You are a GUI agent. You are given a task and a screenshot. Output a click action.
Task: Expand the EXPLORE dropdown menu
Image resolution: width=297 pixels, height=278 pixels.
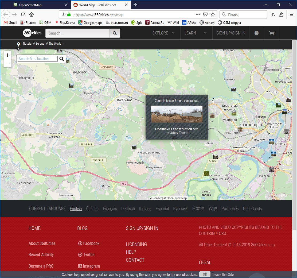(163, 33)
